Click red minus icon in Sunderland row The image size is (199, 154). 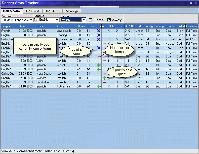[x=104, y=82]
